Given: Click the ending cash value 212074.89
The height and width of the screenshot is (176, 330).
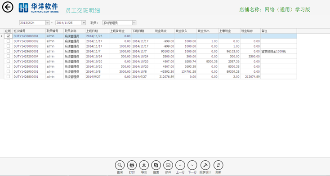Looking at the screenshot, I should click(252, 77).
